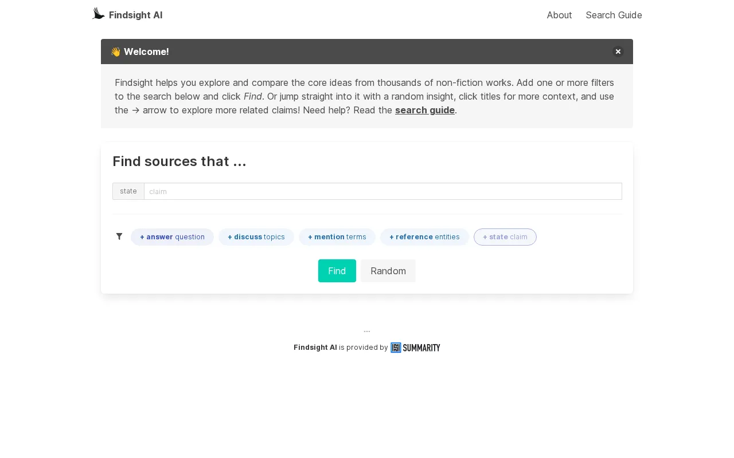This screenshot has height=458, width=734.
Task: Click the filter funnel icon
Action: [x=119, y=236]
